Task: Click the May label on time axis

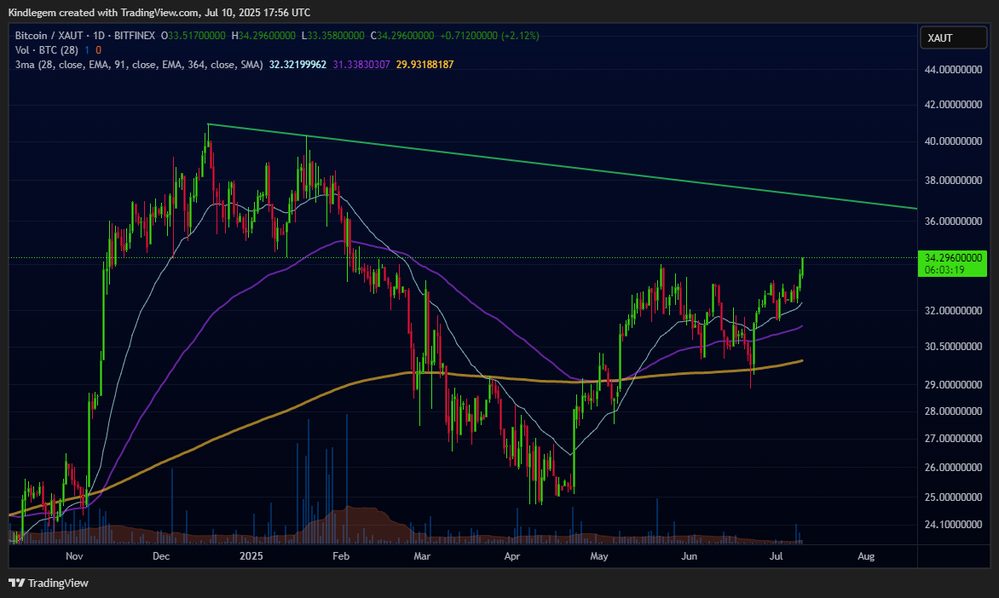Action: coord(599,556)
